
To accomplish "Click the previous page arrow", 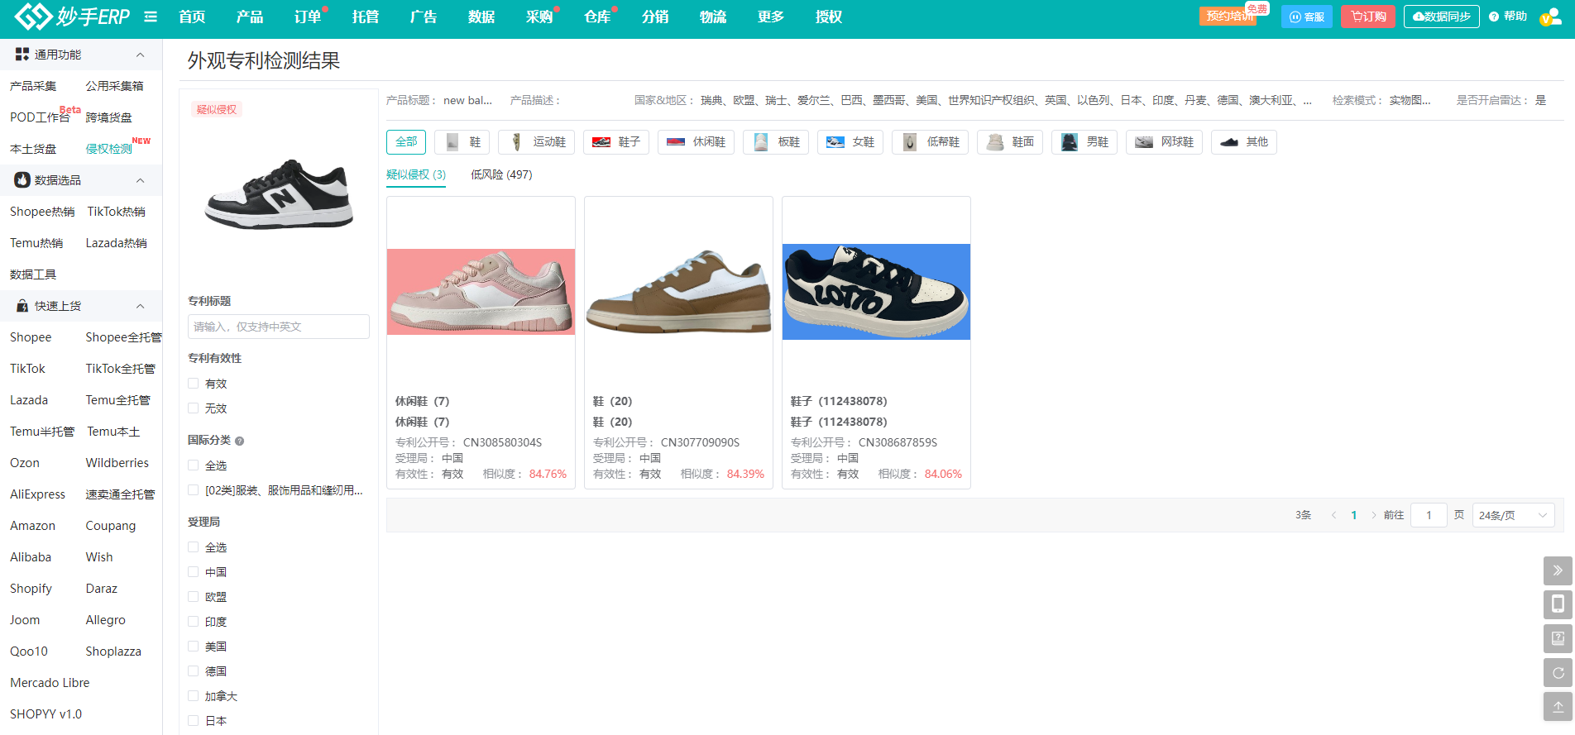I will (1333, 515).
